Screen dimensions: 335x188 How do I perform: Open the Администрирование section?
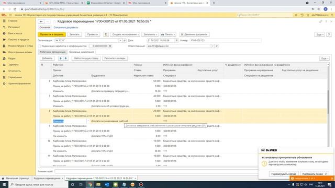[x=19, y=84]
